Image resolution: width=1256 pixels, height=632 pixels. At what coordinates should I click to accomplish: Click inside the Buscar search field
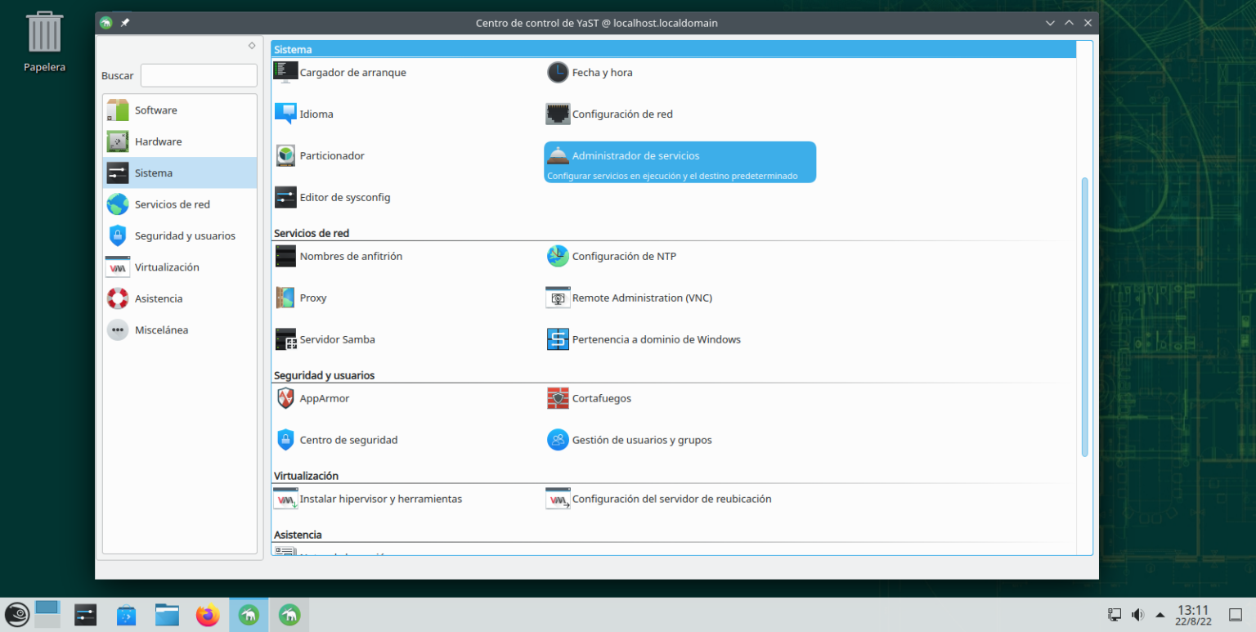coord(198,74)
